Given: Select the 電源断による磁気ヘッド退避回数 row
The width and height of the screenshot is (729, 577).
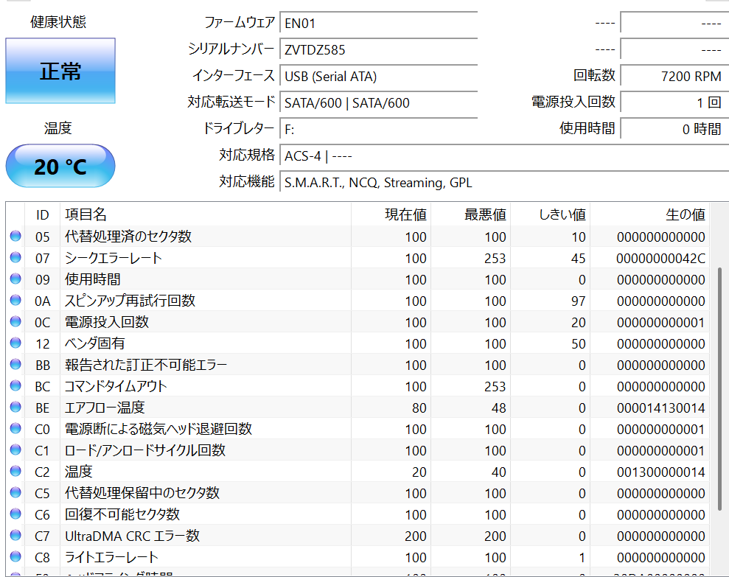Looking at the screenshot, I should 358,429.
